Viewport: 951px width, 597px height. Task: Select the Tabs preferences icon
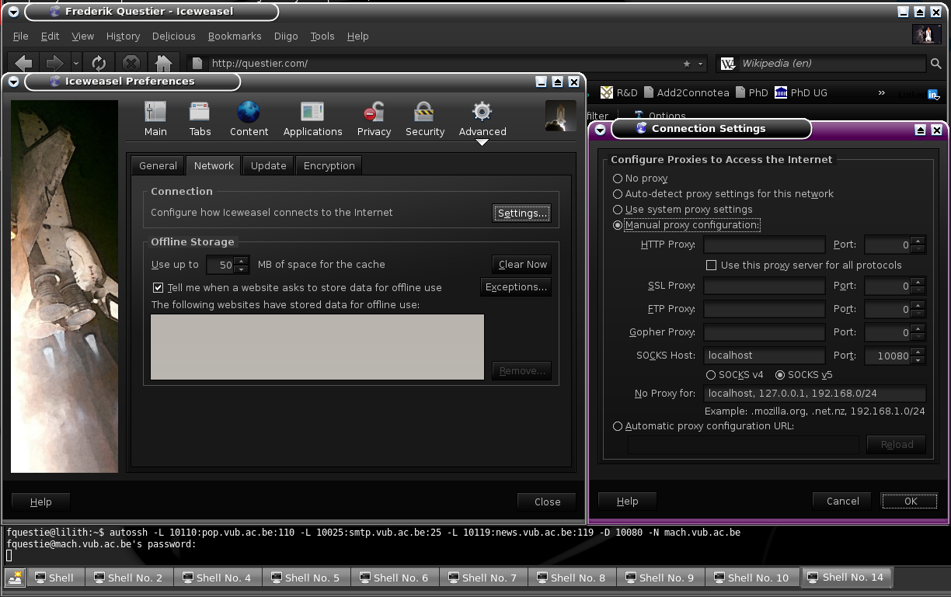pos(200,113)
